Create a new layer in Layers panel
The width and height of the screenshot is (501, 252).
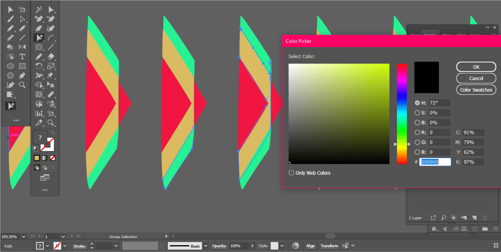(x=474, y=218)
